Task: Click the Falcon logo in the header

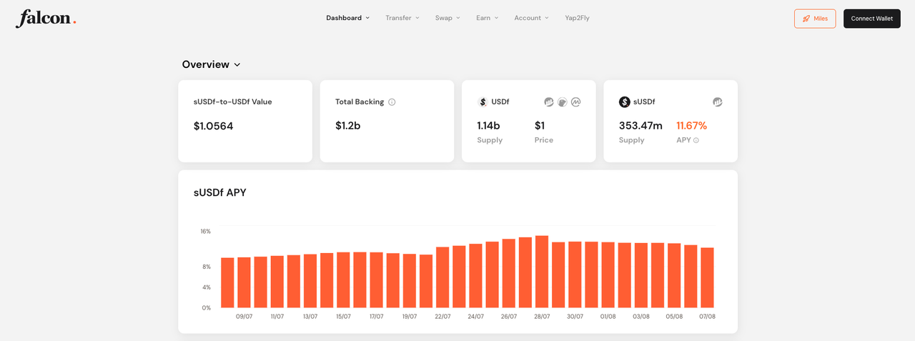Action: coord(46,18)
